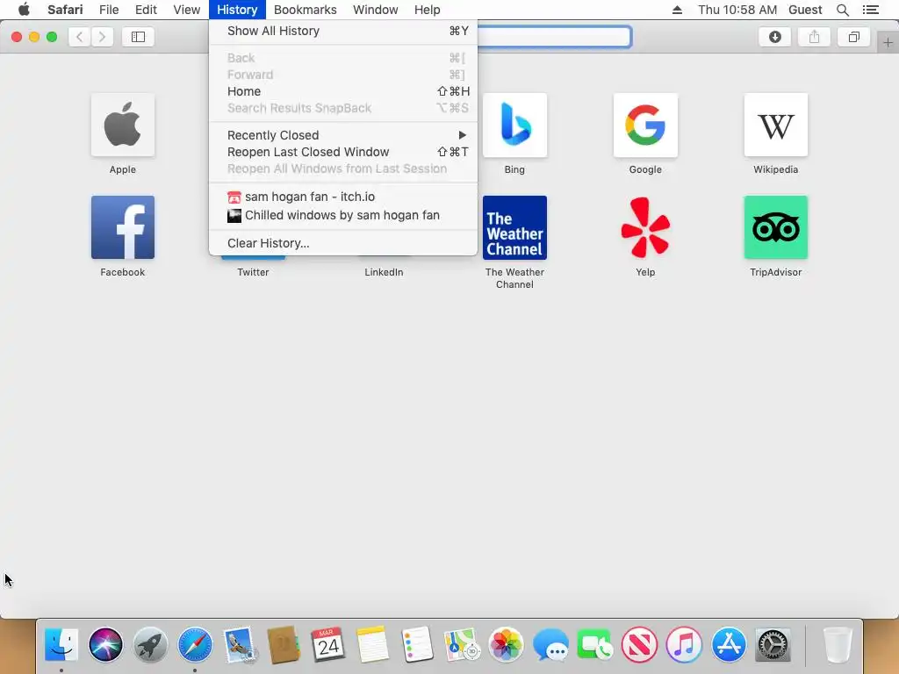
Task: Open the Edit menu
Action: pos(146,10)
